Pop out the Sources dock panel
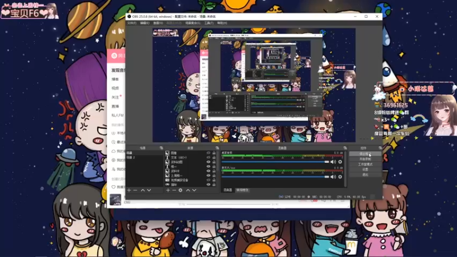Screen dimensions: 457x257 click(217, 148)
